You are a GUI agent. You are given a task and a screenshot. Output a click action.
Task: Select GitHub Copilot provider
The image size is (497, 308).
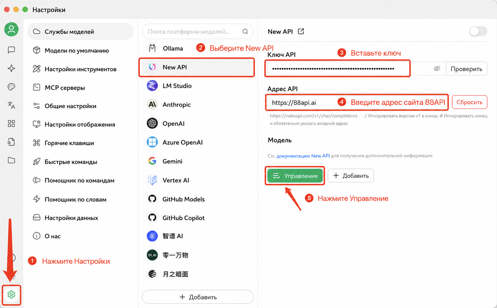click(x=198, y=218)
